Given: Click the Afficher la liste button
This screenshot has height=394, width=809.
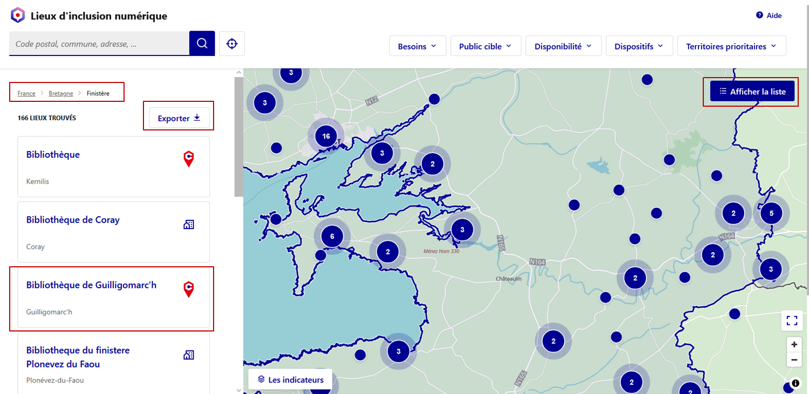Looking at the screenshot, I should (x=752, y=92).
